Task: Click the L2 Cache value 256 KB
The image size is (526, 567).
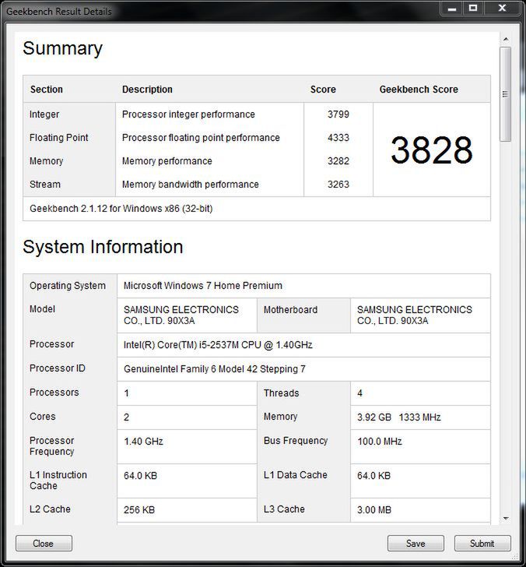Action: coord(139,510)
